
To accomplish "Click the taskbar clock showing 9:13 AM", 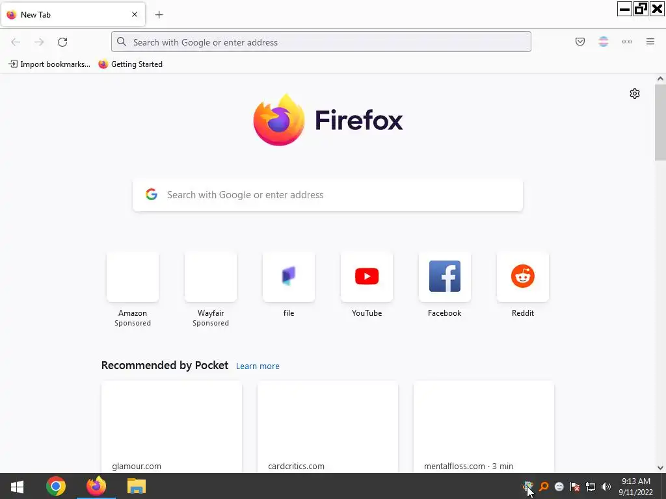I will (x=636, y=487).
